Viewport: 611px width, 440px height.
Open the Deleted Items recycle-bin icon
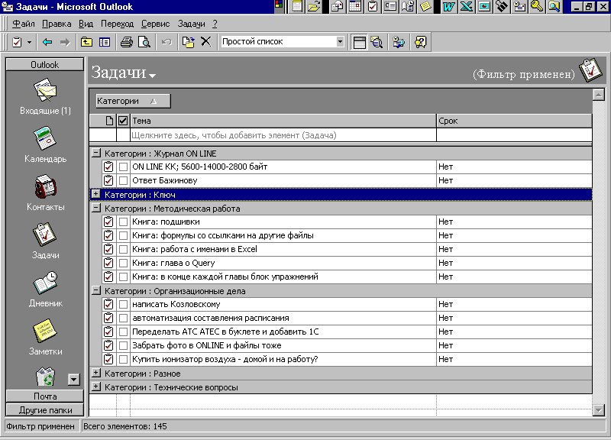coord(45,377)
